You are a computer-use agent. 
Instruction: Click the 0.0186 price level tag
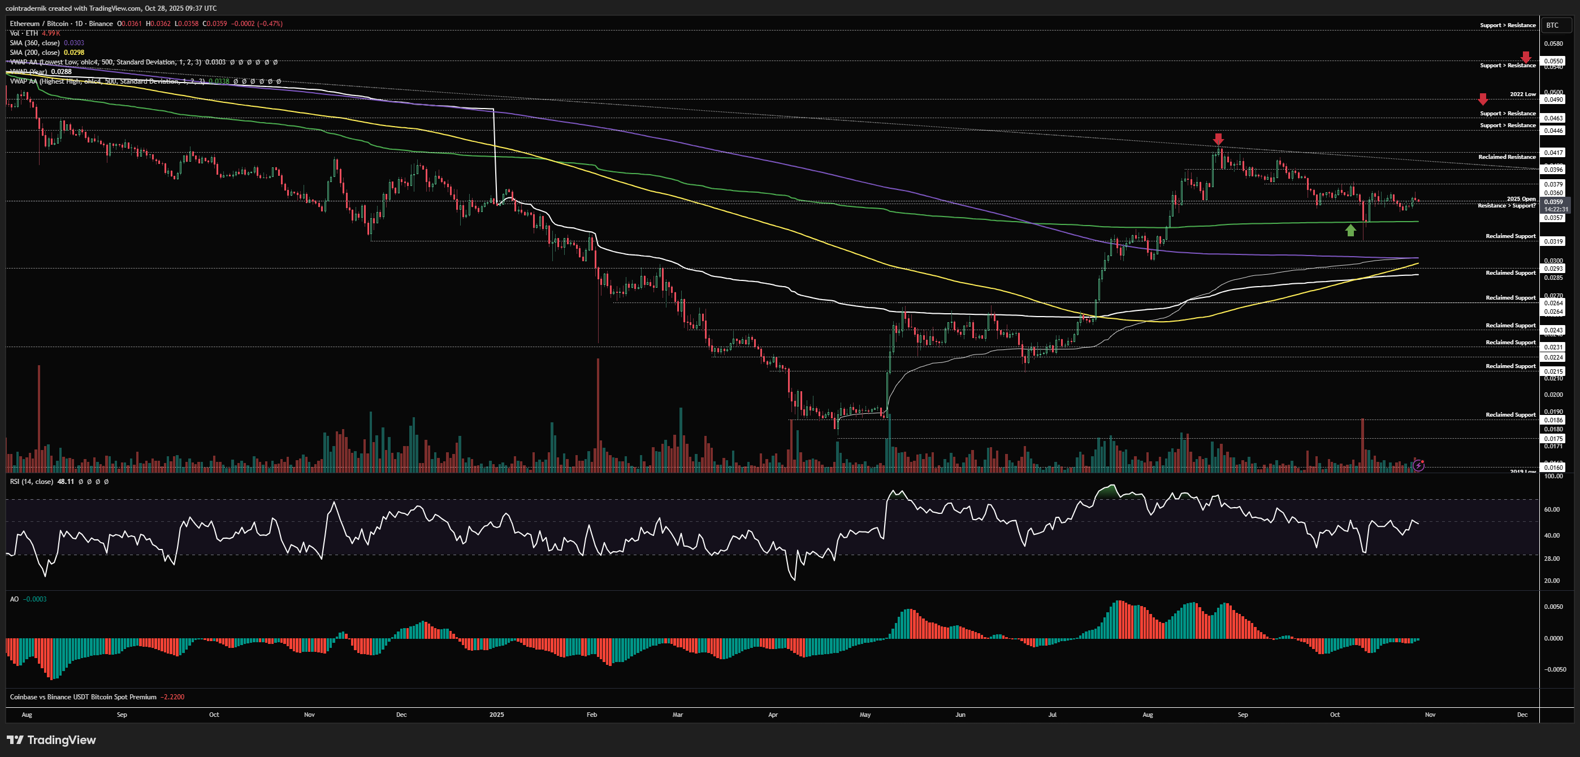click(1553, 420)
